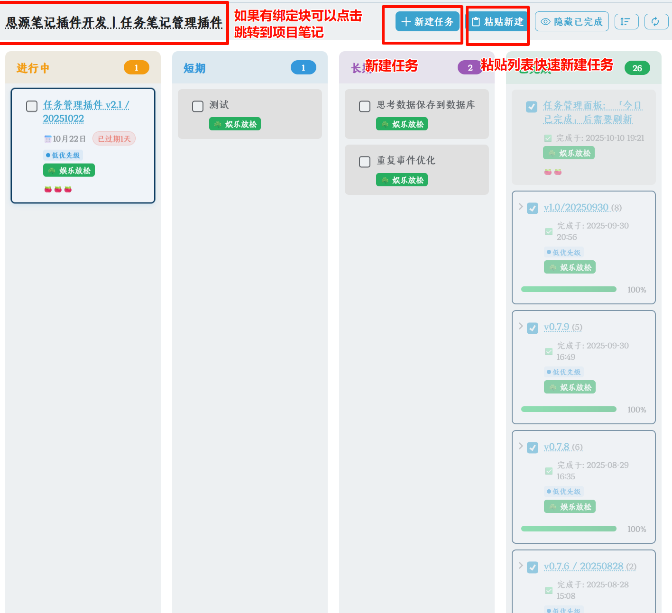Click the 娱乐放松 tag on the 测试 task

pos(235,124)
